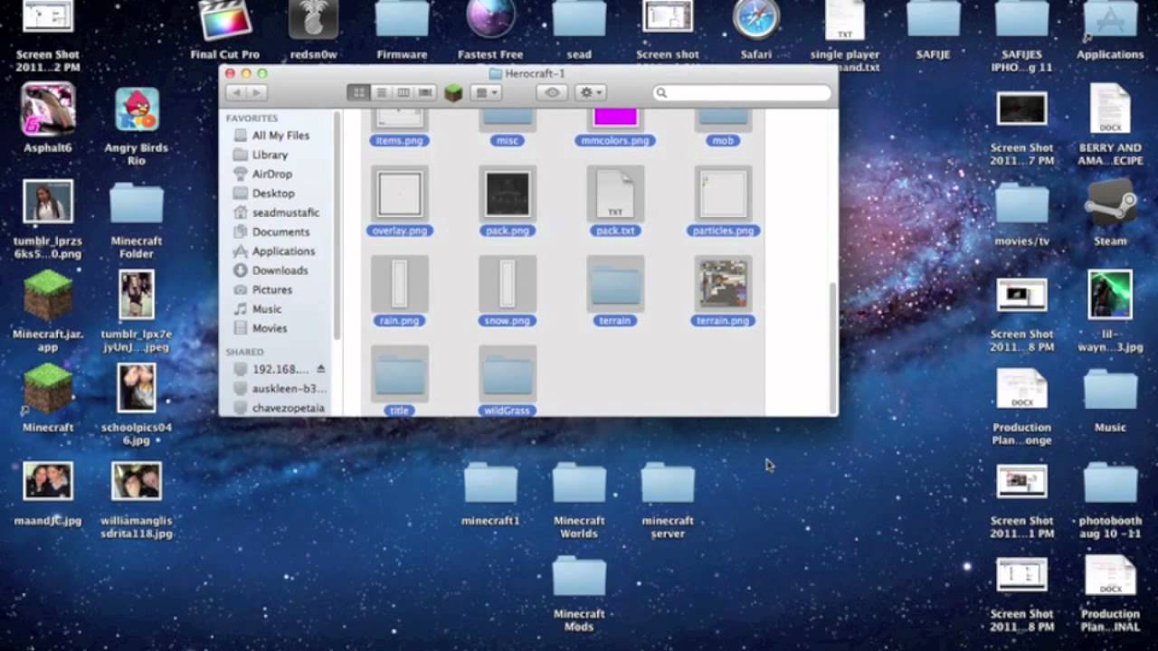This screenshot has height=651, width=1158.
Task: Select Steam desktop icon
Action: click(x=1110, y=204)
